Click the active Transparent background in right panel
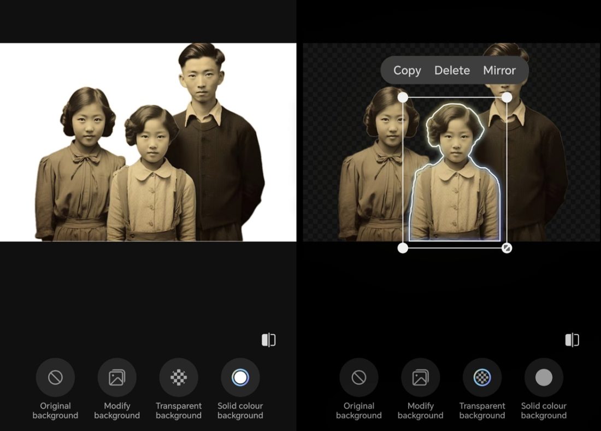The image size is (601, 431). 482,377
